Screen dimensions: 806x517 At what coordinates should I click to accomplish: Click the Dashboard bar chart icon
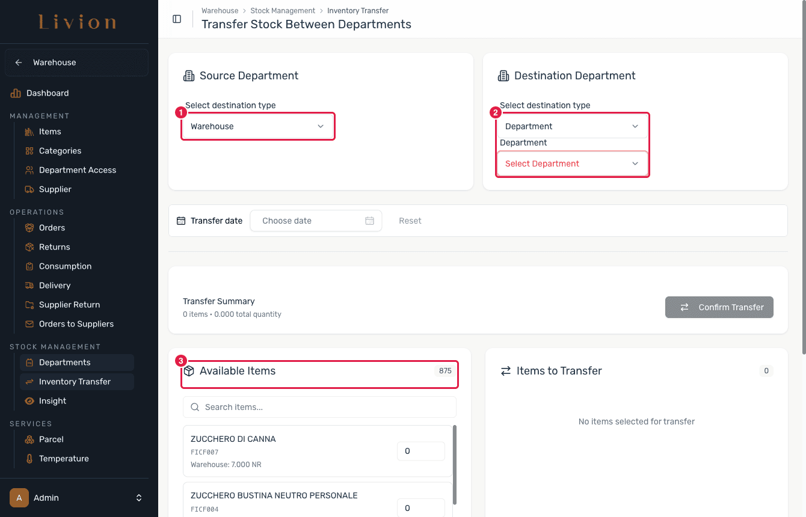(x=16, y=93)
